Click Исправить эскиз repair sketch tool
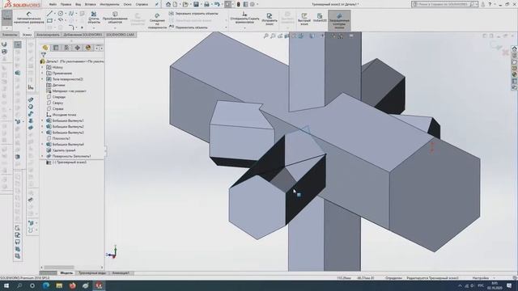 (270, 19)
